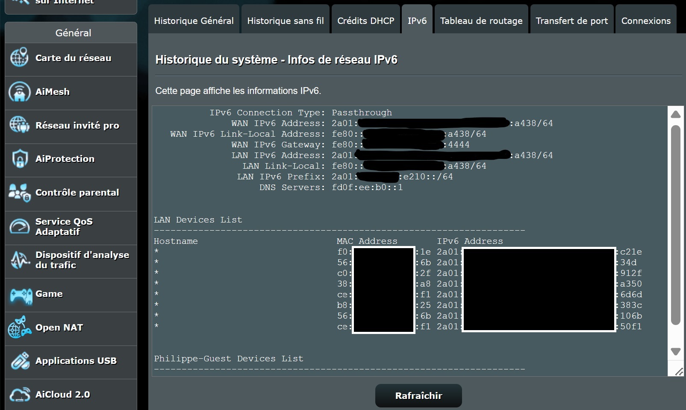Click the IPv6 address ending c21e
Viewport: 686px width, 410px height.
point(539,252)
